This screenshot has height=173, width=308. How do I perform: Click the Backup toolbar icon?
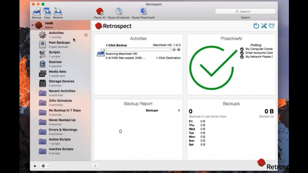tap(36, 12)
